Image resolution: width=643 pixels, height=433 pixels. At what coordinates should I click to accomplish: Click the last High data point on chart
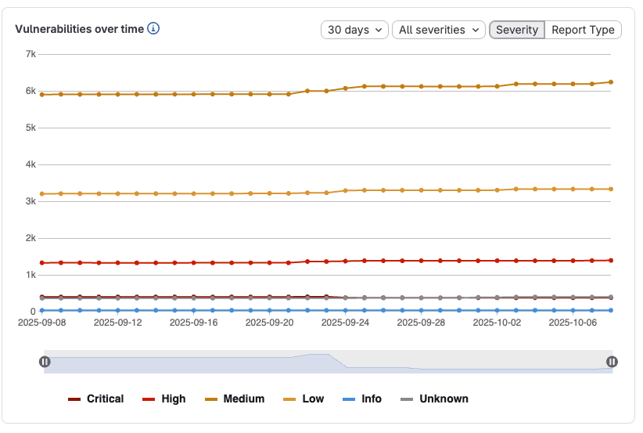[611, 260]
